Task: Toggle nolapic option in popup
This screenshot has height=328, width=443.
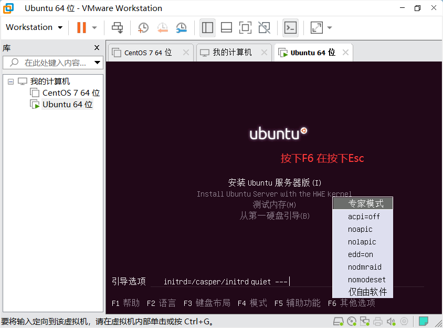Action: [363, 242]
